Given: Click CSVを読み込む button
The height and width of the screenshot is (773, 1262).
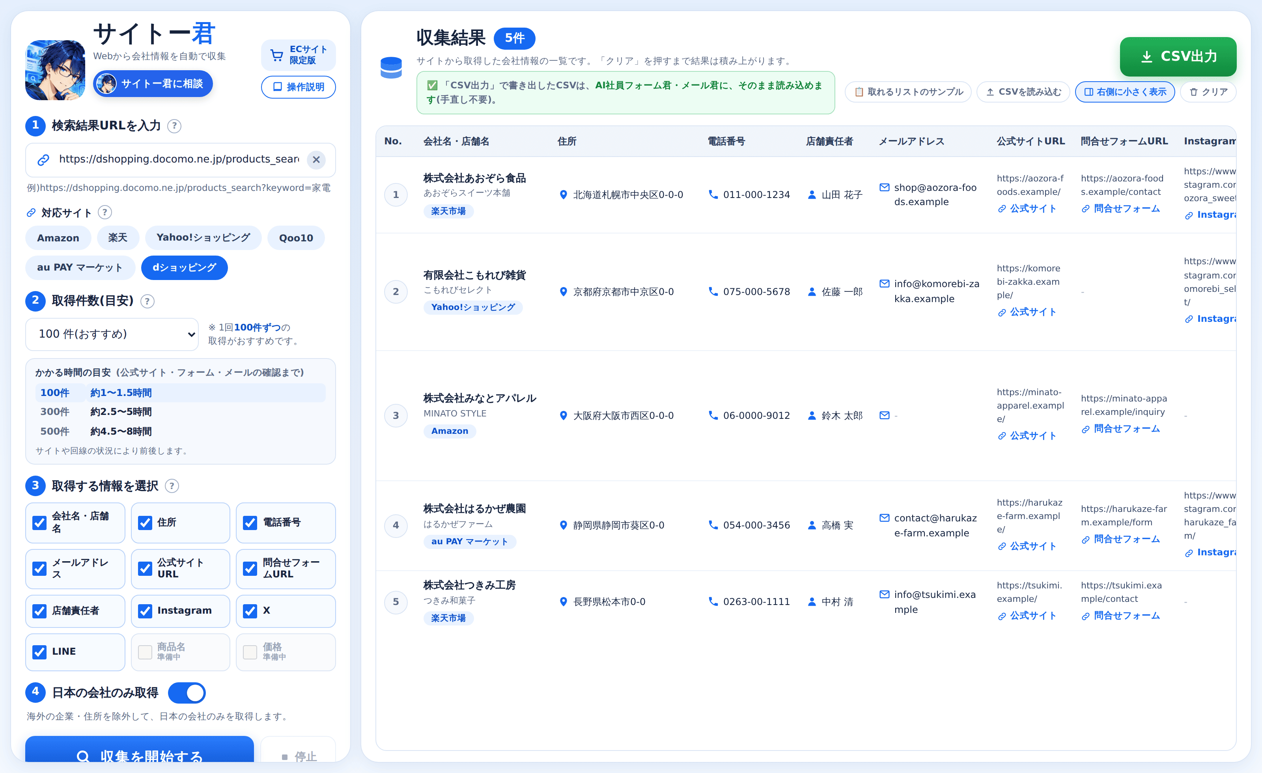Looking at the screenshot, I should (1023, 91).
